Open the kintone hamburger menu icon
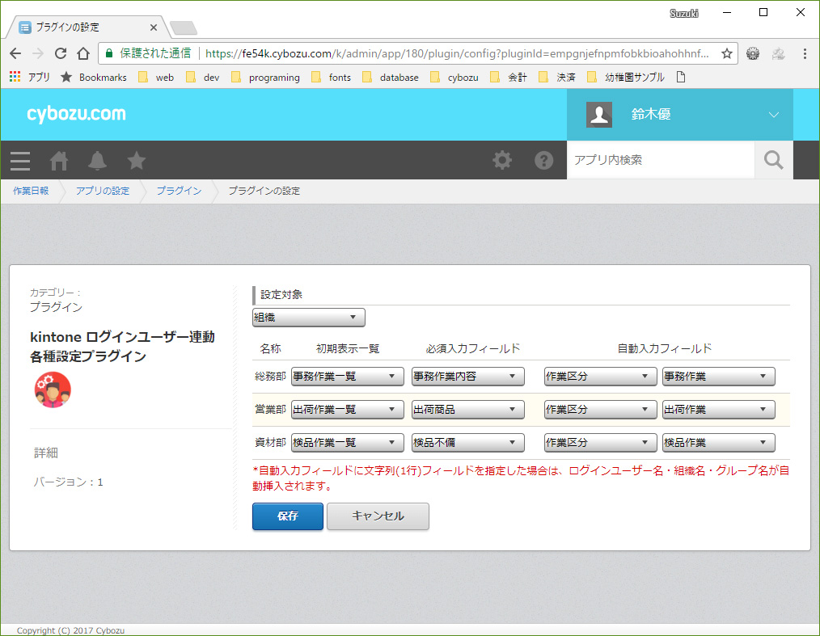The width and height of the screenshot is (820, 636). 20,161
